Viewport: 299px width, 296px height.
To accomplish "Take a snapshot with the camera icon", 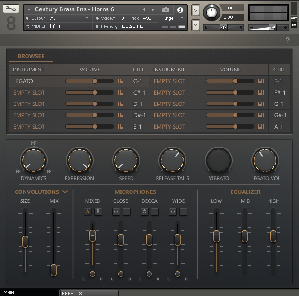I will [x=166, y=10].
